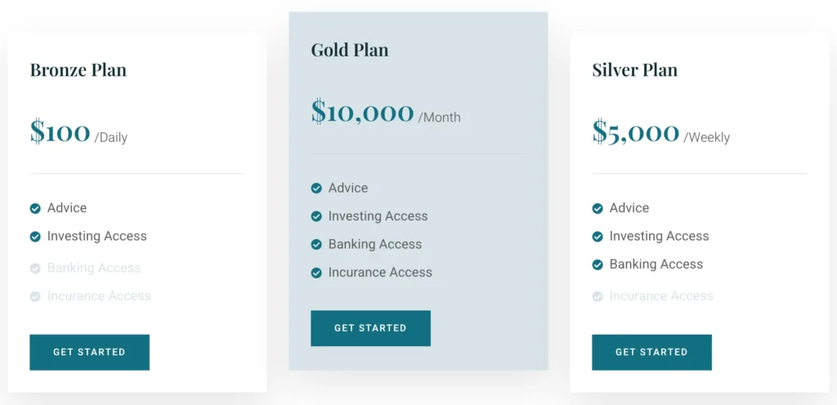Click Gold Plan's Incurance Access checkmark icon
The width and height of the screenshot is (837, 405).
pos(316,273)
